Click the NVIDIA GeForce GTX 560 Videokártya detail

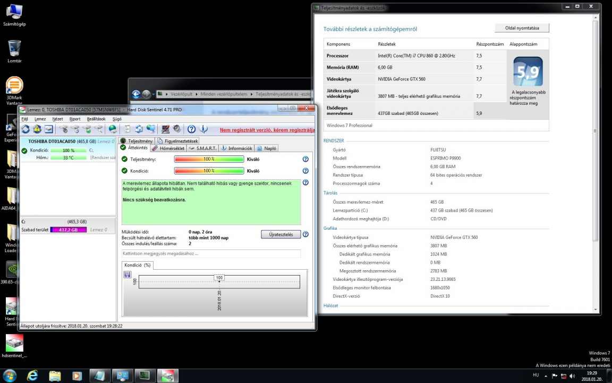[401, 79]
